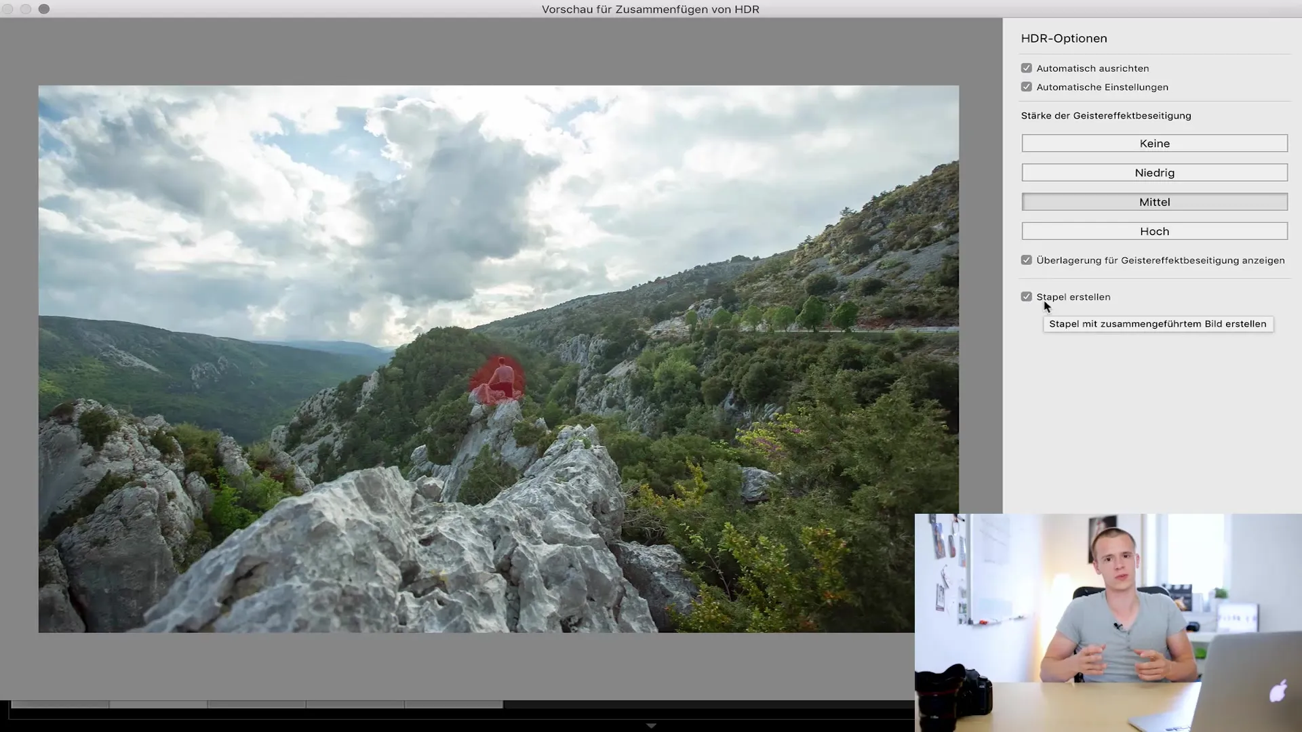This screenshot has width=1302, height=732.
Task: Click the Stapel erstellen label text
Action: tap(1073, 297)
